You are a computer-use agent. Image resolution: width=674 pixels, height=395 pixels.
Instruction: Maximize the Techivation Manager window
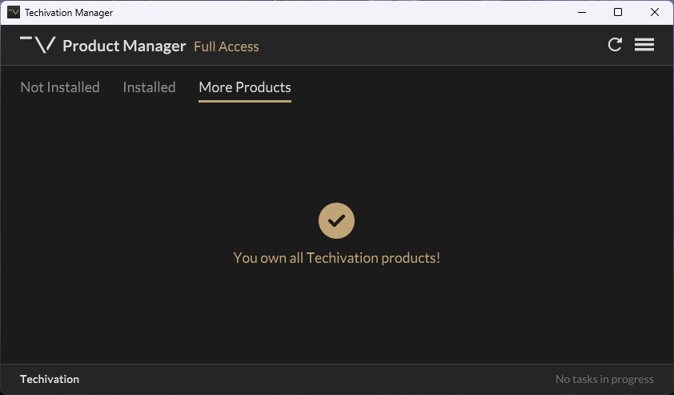coord(618,12)
